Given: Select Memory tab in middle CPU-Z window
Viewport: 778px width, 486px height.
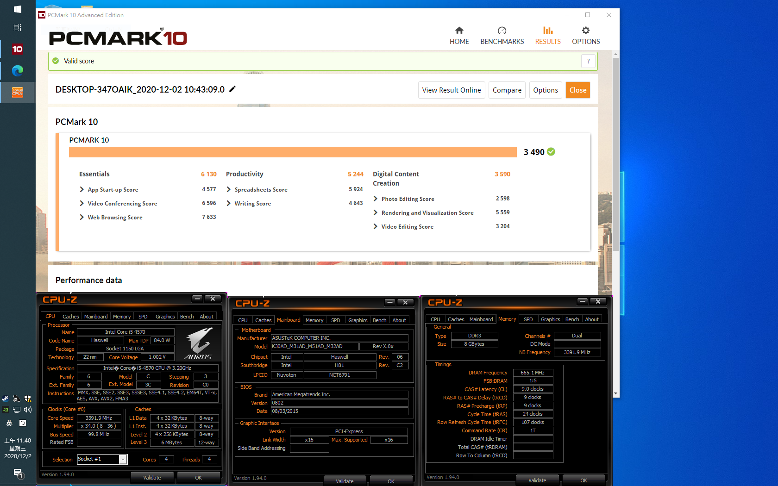Looking at the screenshot, I should (x=314, y=320).
